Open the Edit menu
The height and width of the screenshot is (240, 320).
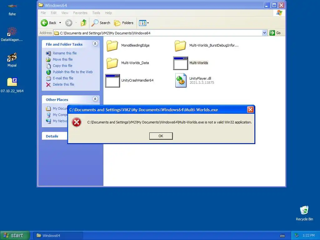click(x=53, y=13)
